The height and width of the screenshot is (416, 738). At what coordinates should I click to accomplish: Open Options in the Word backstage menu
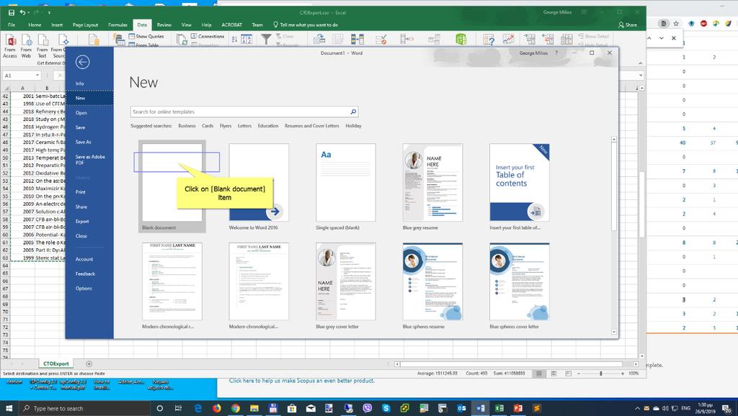pyautogui.click(x=89, y=289)
